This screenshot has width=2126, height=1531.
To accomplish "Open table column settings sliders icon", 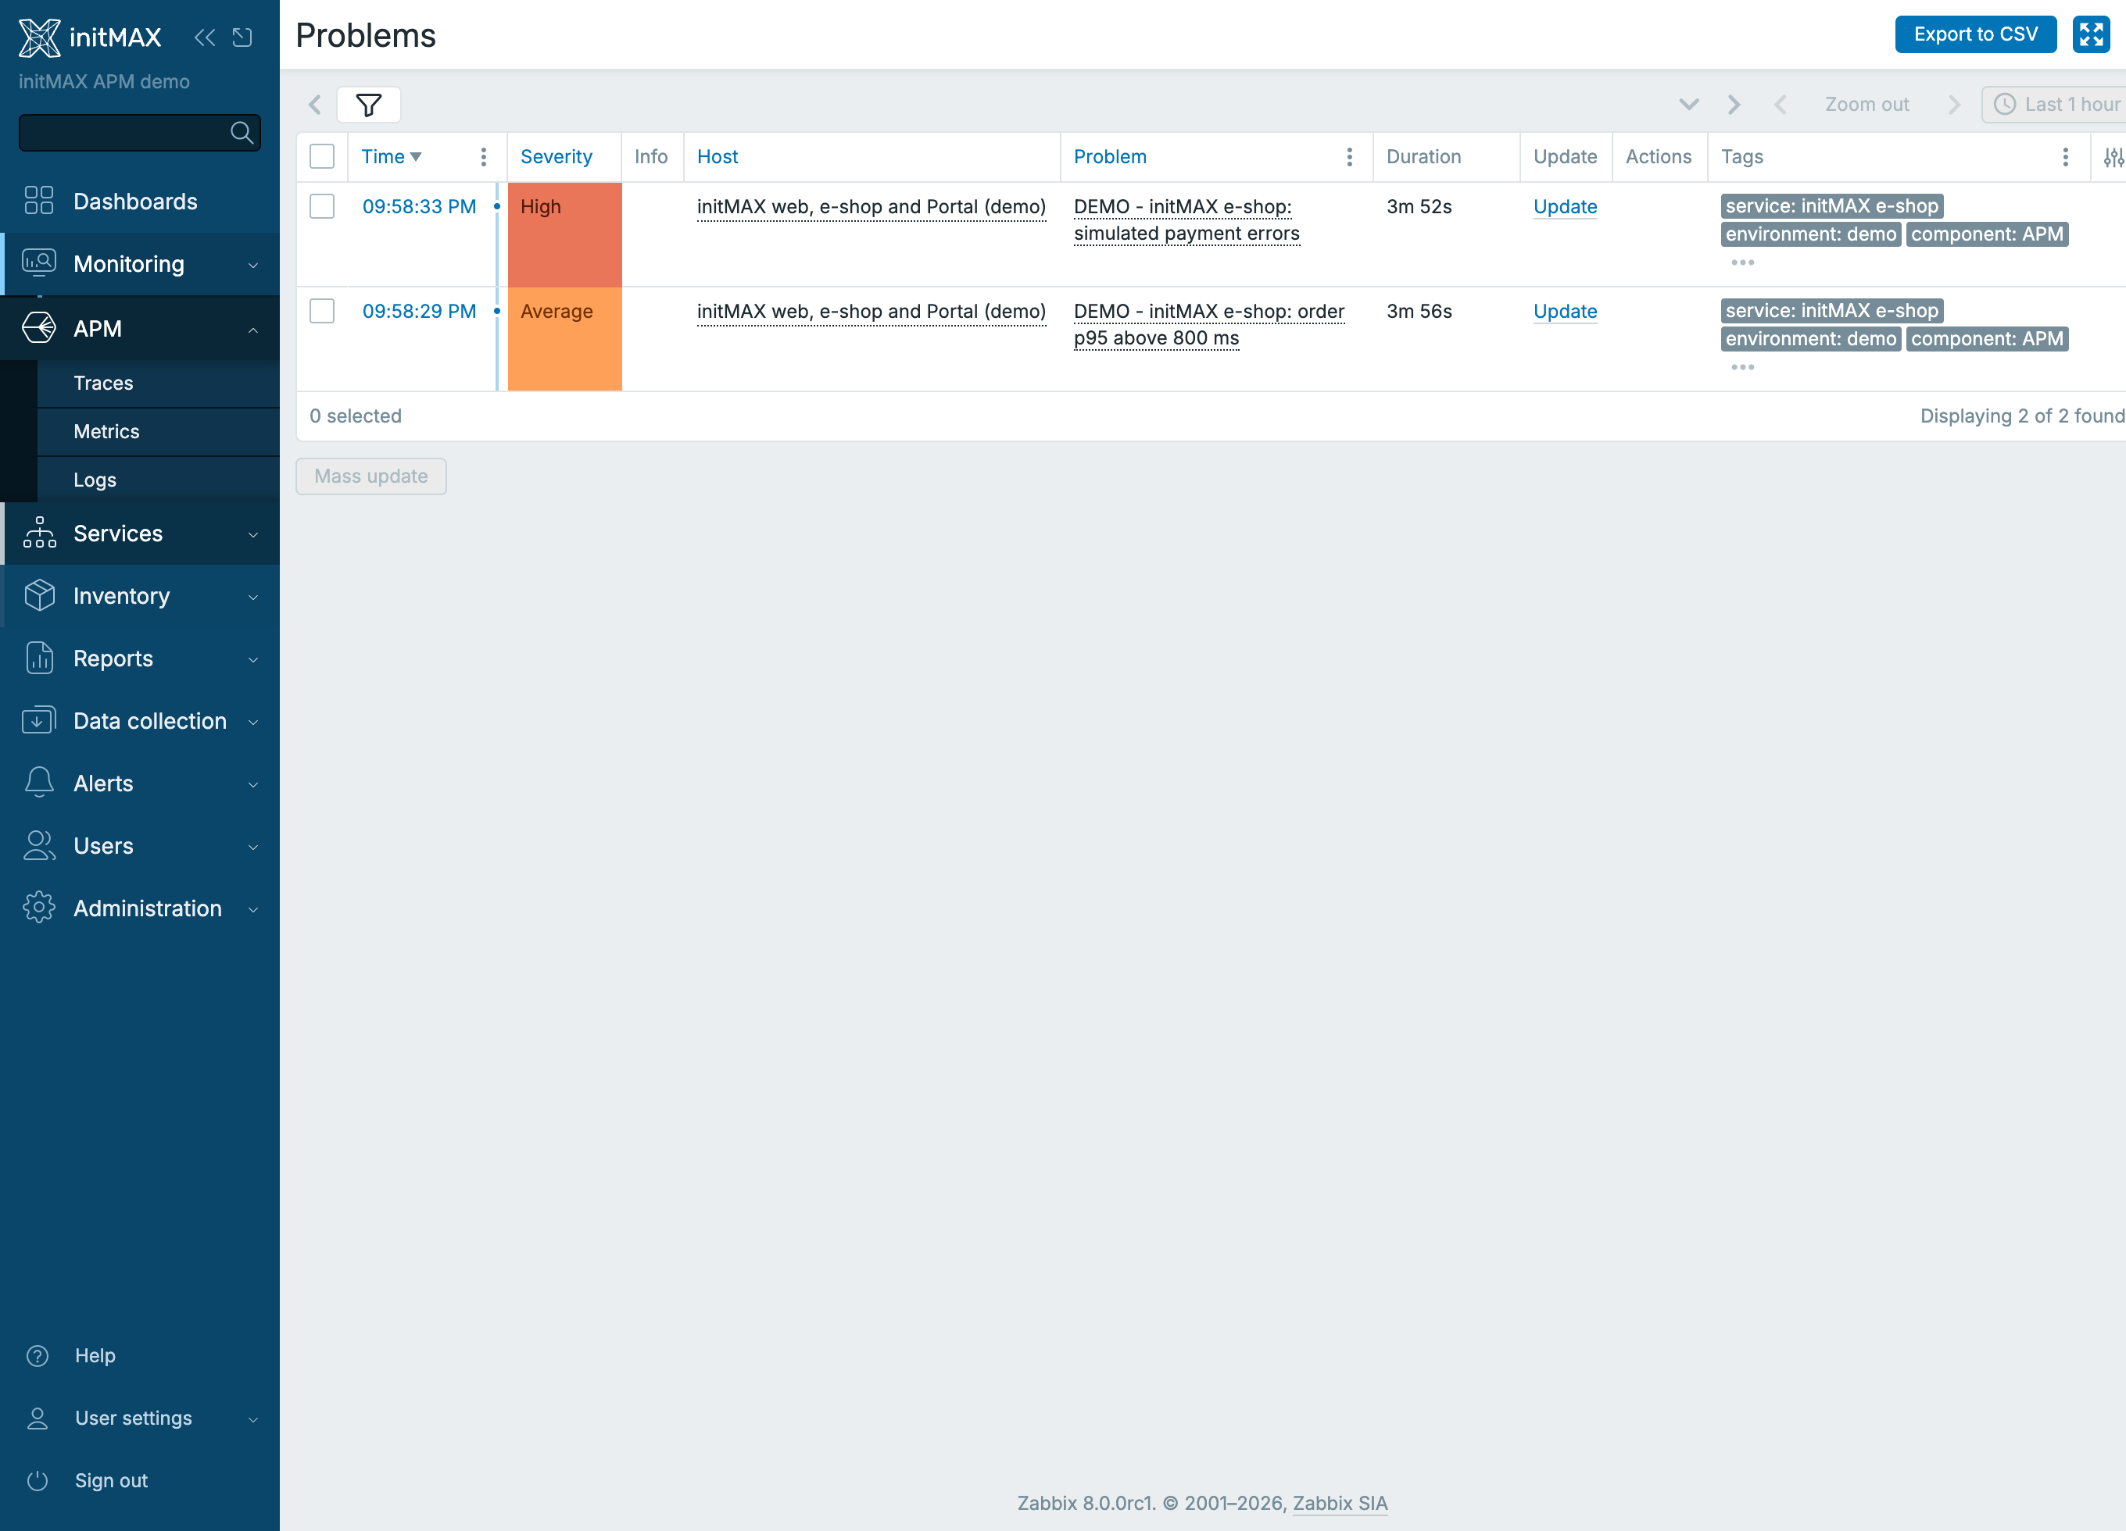I will click(2113, 156).
